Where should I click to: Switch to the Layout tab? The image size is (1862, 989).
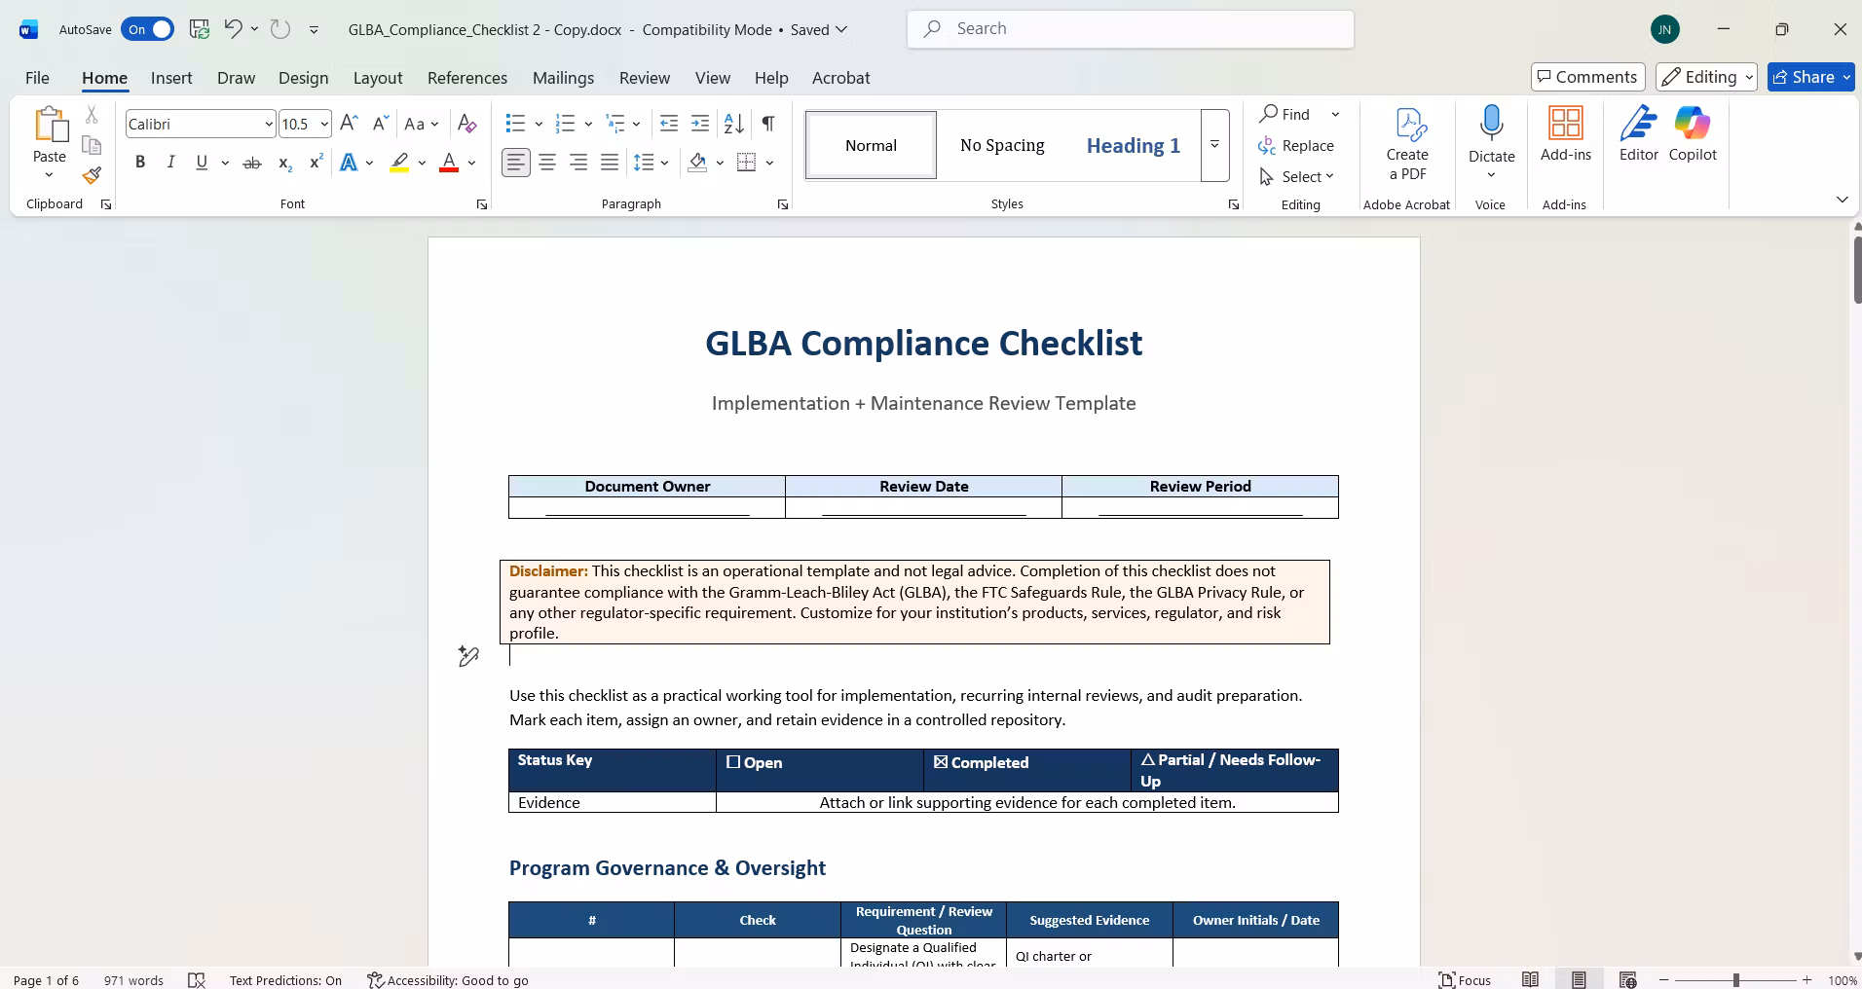point(378,78)
